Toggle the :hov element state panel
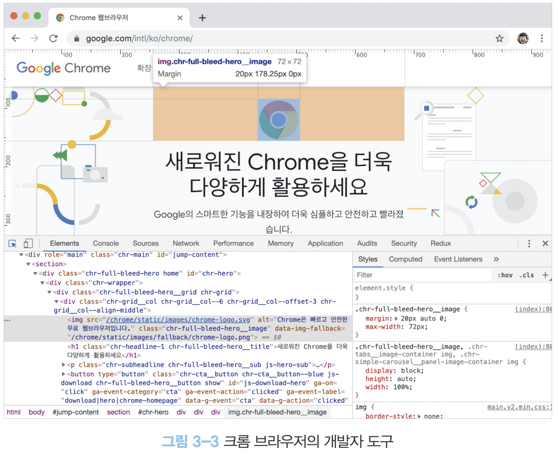558x460 pixels. tap(505, 275)
